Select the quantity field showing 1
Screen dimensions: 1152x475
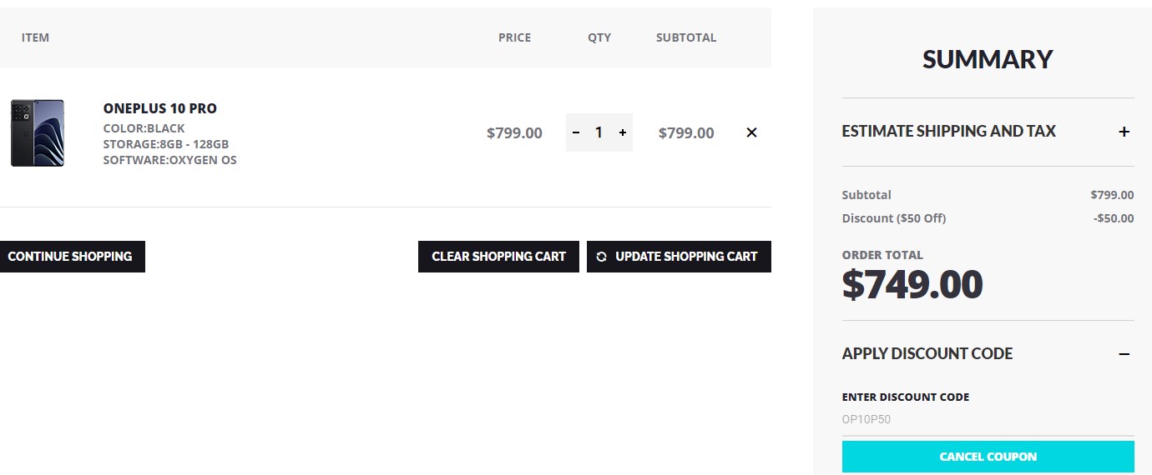coord(599,132)
